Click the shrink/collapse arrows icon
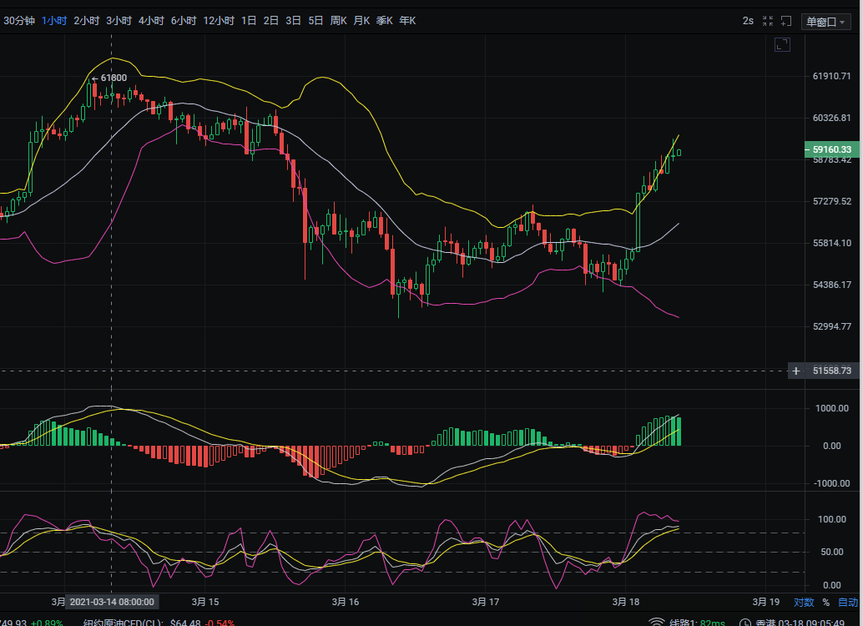 (x=765, y=21)
